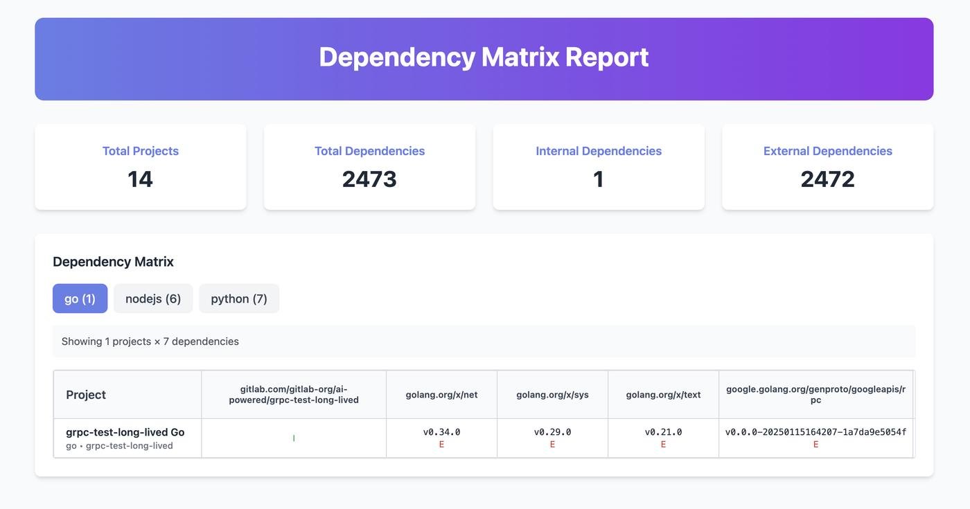Click the red E badge under v0.29.0
The height and width of the screenshot is (509, 970).
point(552,445)
